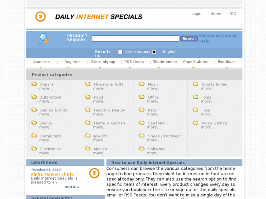Open the Sports & Rec category link
The image size is (266, 199).
coord(214,84)
